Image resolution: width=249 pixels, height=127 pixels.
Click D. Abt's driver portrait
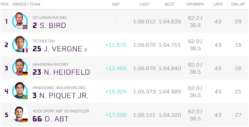click(x=20, y=114)
